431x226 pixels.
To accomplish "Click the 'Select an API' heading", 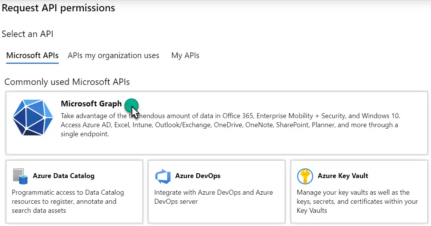I will point(28,34).
